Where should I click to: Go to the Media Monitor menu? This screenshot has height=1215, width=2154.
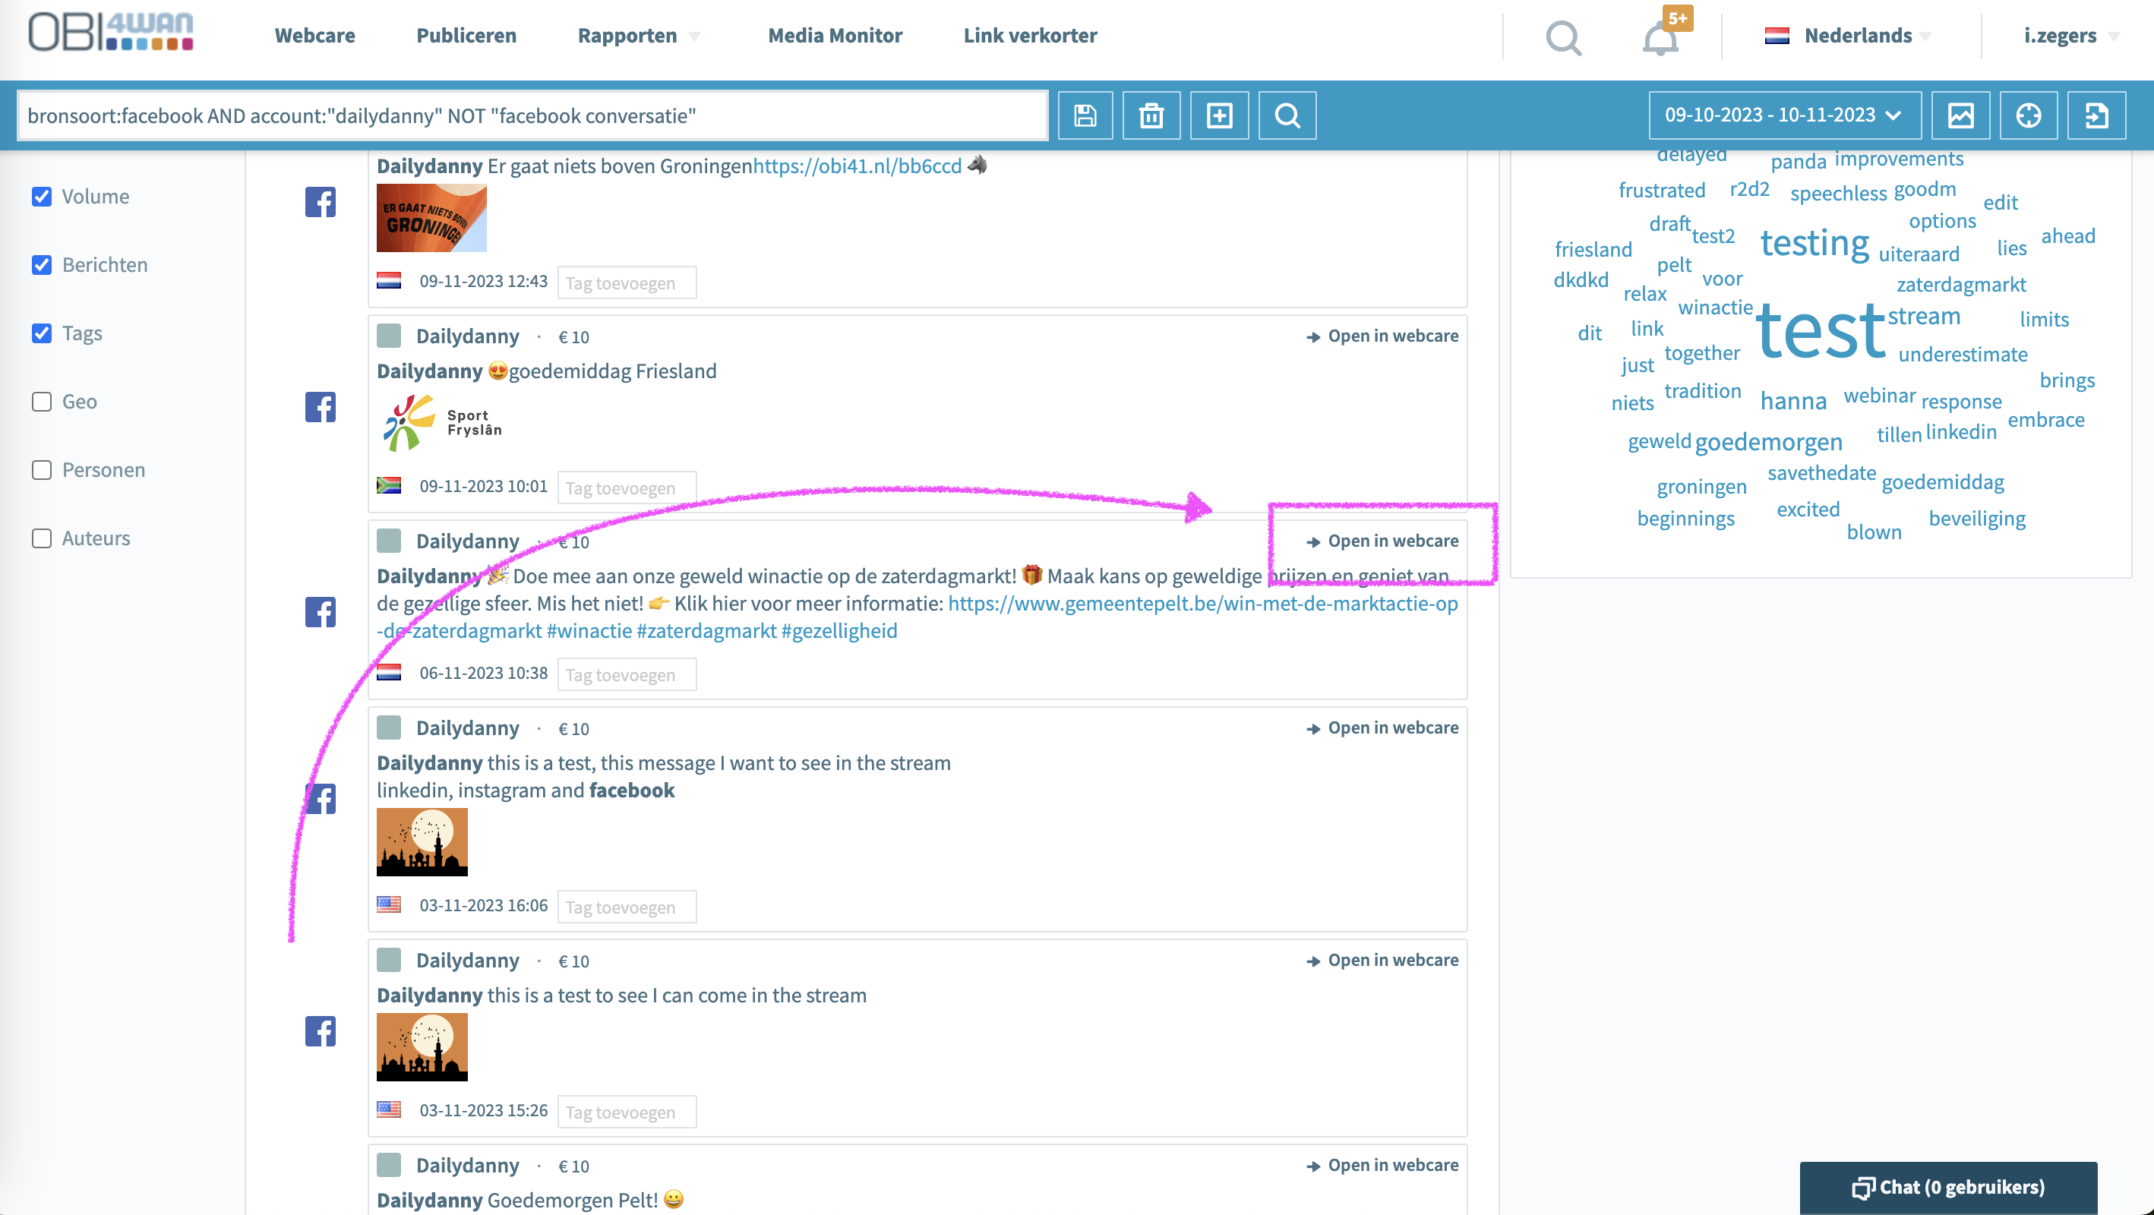(x=835, y=36)
